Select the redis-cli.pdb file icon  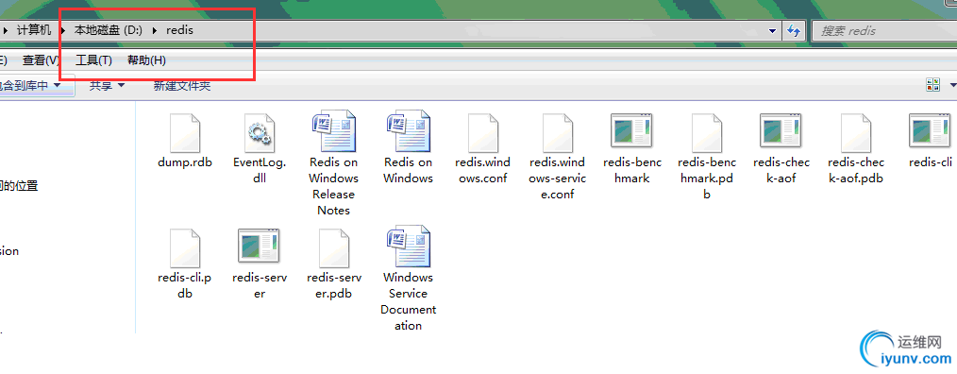tap(185, 247)
